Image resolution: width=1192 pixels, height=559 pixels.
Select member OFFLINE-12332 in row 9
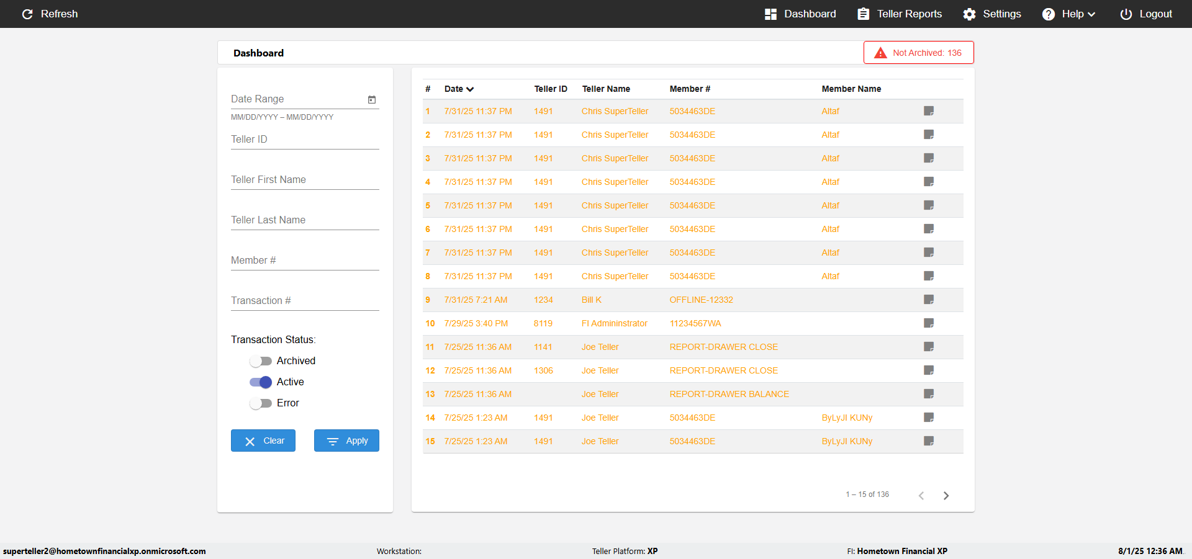pos(701,300)
